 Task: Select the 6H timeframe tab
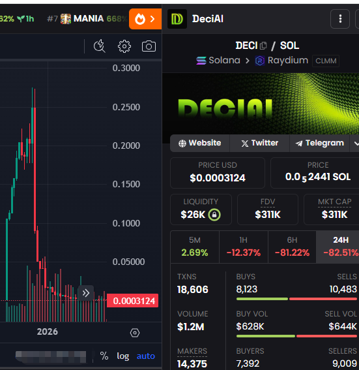tap(292, 247)
